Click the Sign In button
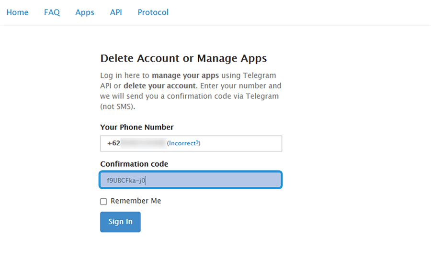This screenshot has width=431, height=258. 120,222
